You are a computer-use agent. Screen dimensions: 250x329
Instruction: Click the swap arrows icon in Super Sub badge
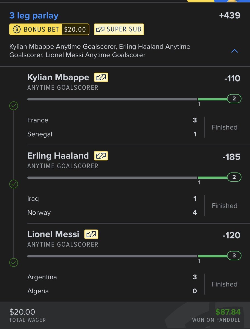click(x=100, y=29)
